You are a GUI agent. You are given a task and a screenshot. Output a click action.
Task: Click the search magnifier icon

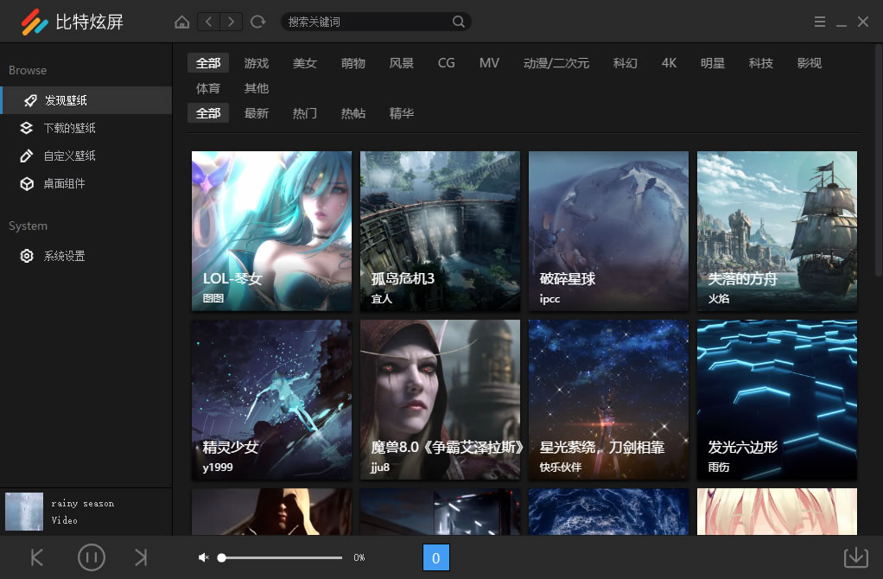(x=459, y=22)
